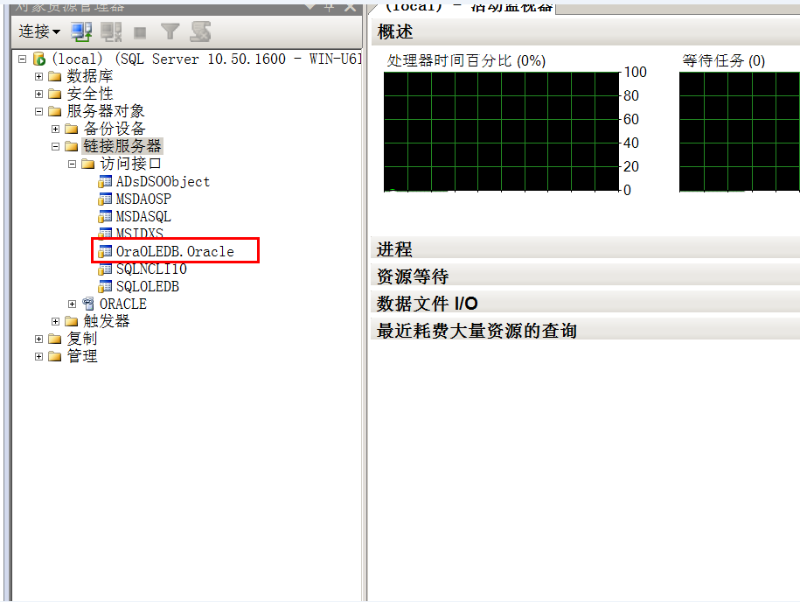Open the Object Explorer filter icon

[x=171, y=31]
